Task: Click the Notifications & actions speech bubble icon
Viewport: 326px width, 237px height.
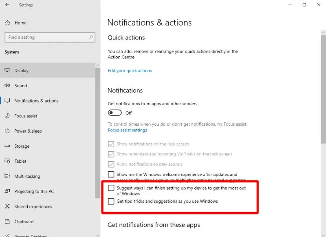Action: 7,100
